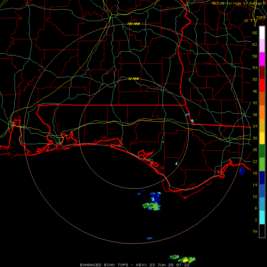267x267 pixels.
Task: Click the 'TOPS' legend title
Action: click(261, 18)
